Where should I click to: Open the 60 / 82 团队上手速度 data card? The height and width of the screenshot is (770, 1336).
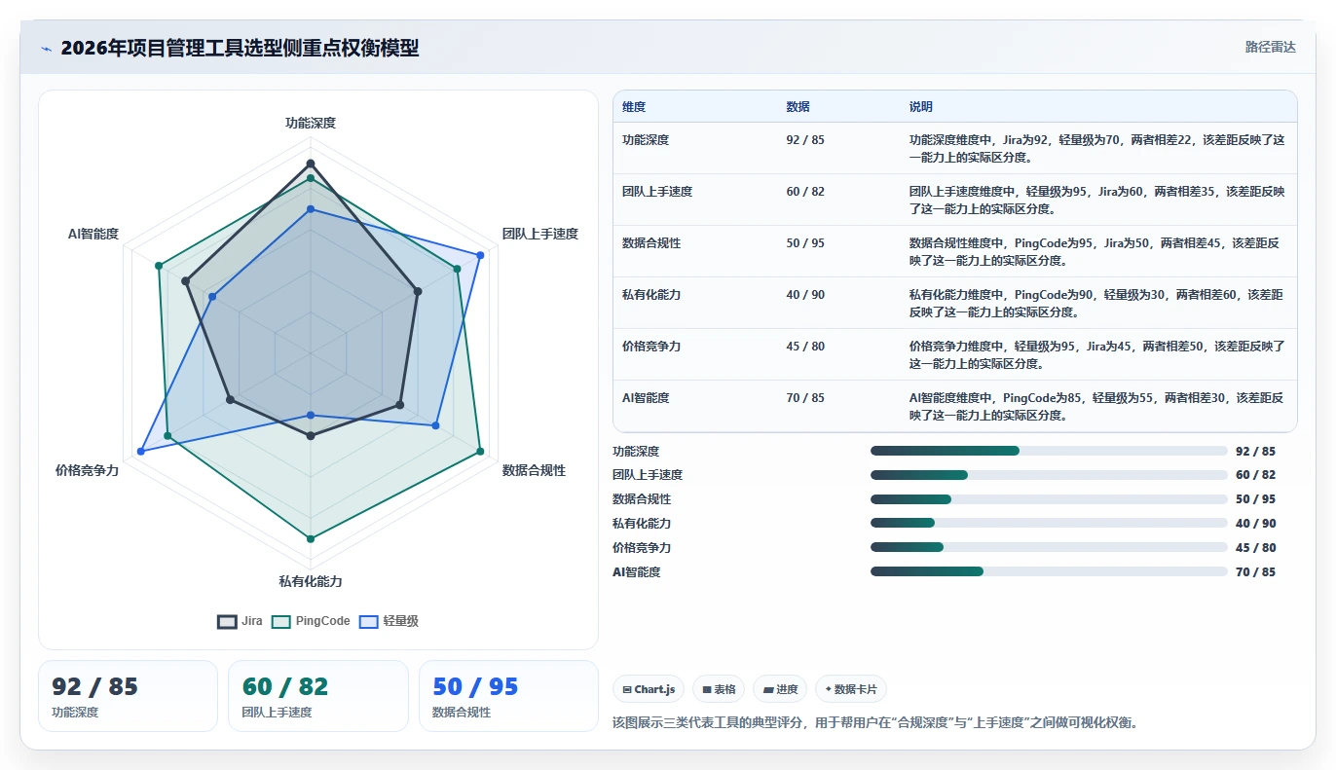tap(318, 696)
